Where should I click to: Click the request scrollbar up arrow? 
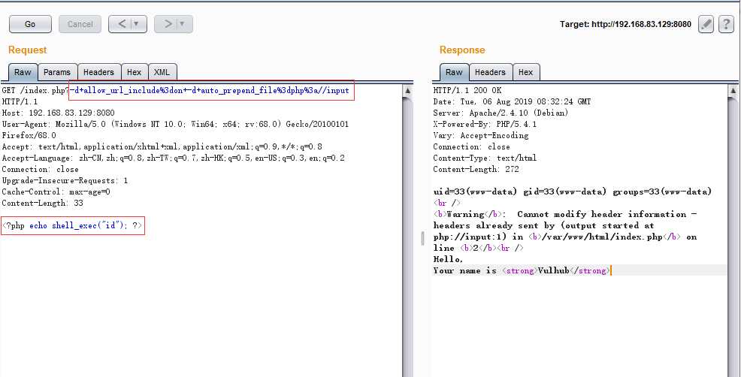408,91
